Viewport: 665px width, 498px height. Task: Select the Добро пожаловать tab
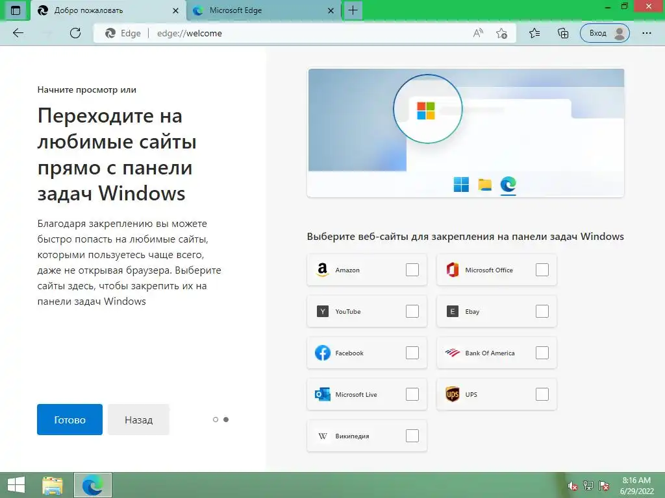108,10
